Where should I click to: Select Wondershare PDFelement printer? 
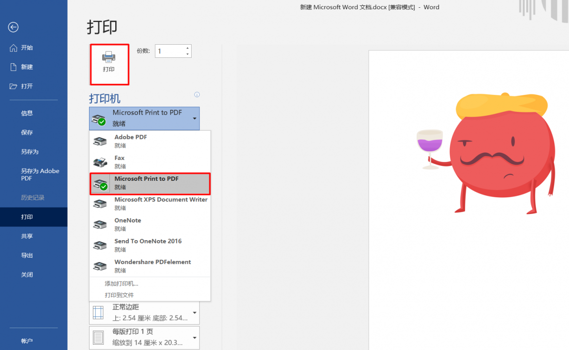point(150,266)
